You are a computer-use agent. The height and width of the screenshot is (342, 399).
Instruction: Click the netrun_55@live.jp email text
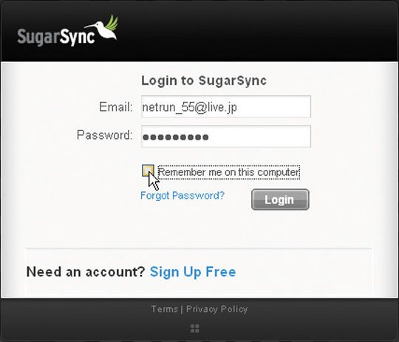(x=190, y=107)
